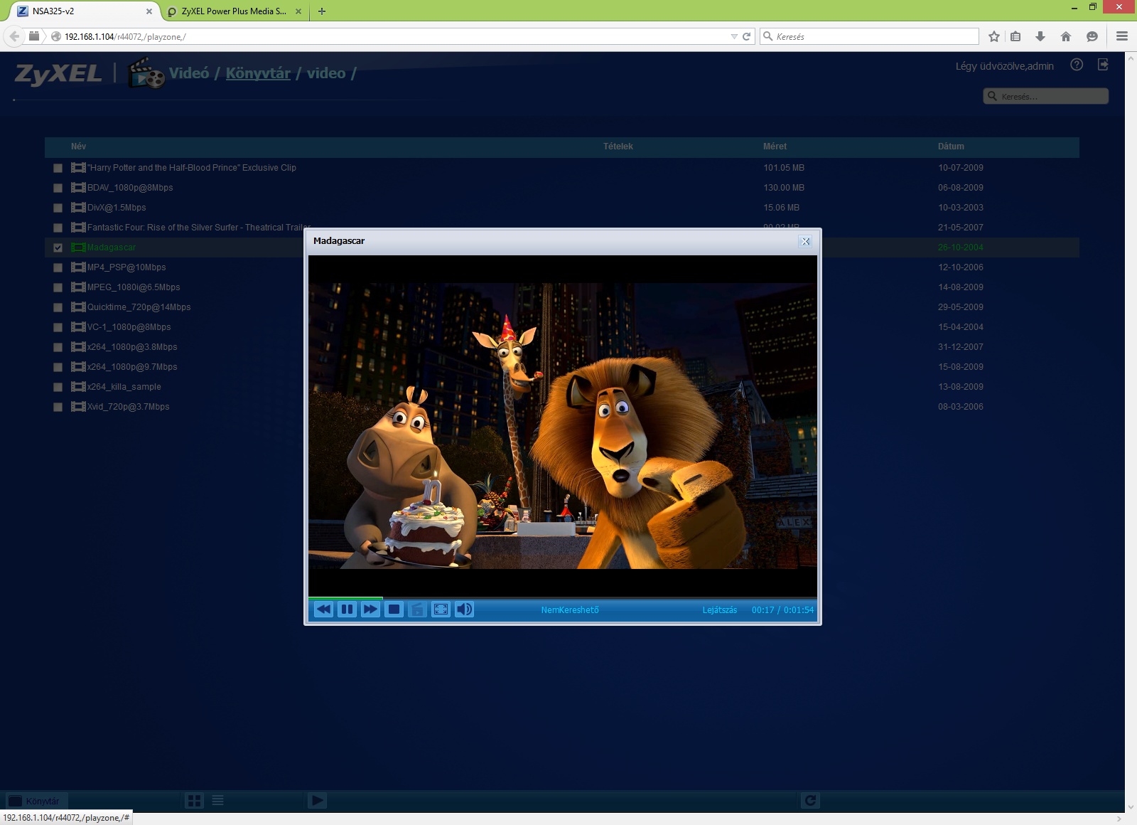Sort list by Dátum column
The height and width of the screenshot is (825, 1137).
click(951, 147)
